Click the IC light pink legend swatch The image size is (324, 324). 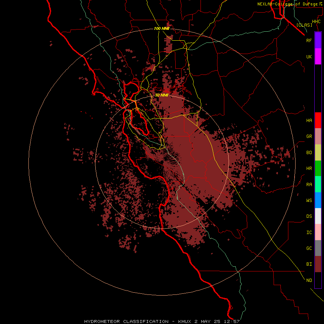318,232
